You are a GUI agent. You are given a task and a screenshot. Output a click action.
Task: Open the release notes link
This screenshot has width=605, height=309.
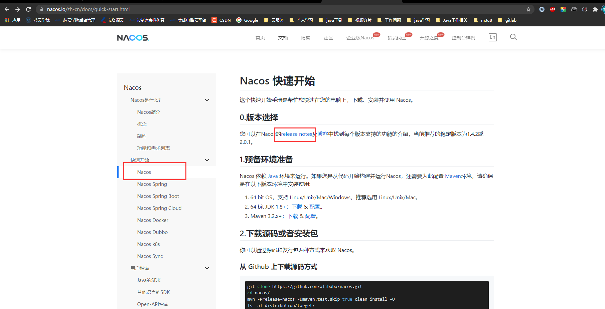click(297, 134)
